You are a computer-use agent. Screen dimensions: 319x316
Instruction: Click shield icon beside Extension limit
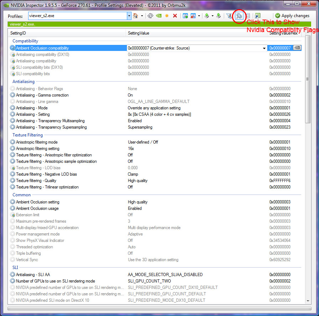point(13,215)
